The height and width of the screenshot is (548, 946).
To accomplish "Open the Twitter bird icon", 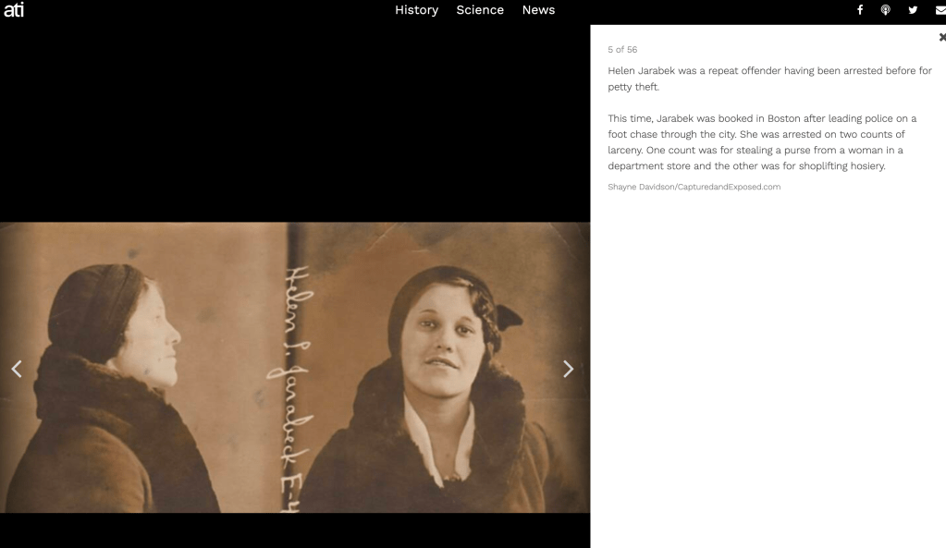I will click(x=913, y=9).
